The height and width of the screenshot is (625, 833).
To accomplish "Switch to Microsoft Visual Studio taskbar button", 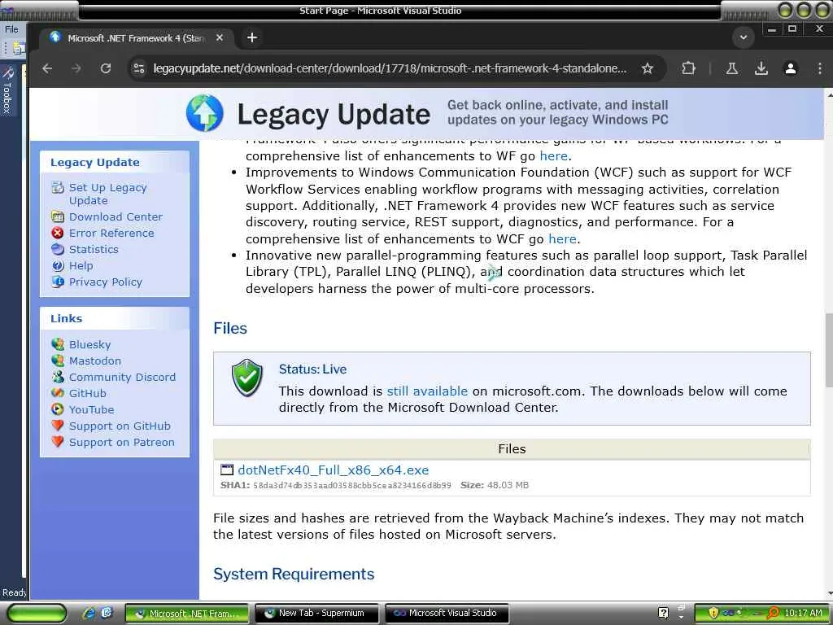I will (x=447, y=614).
